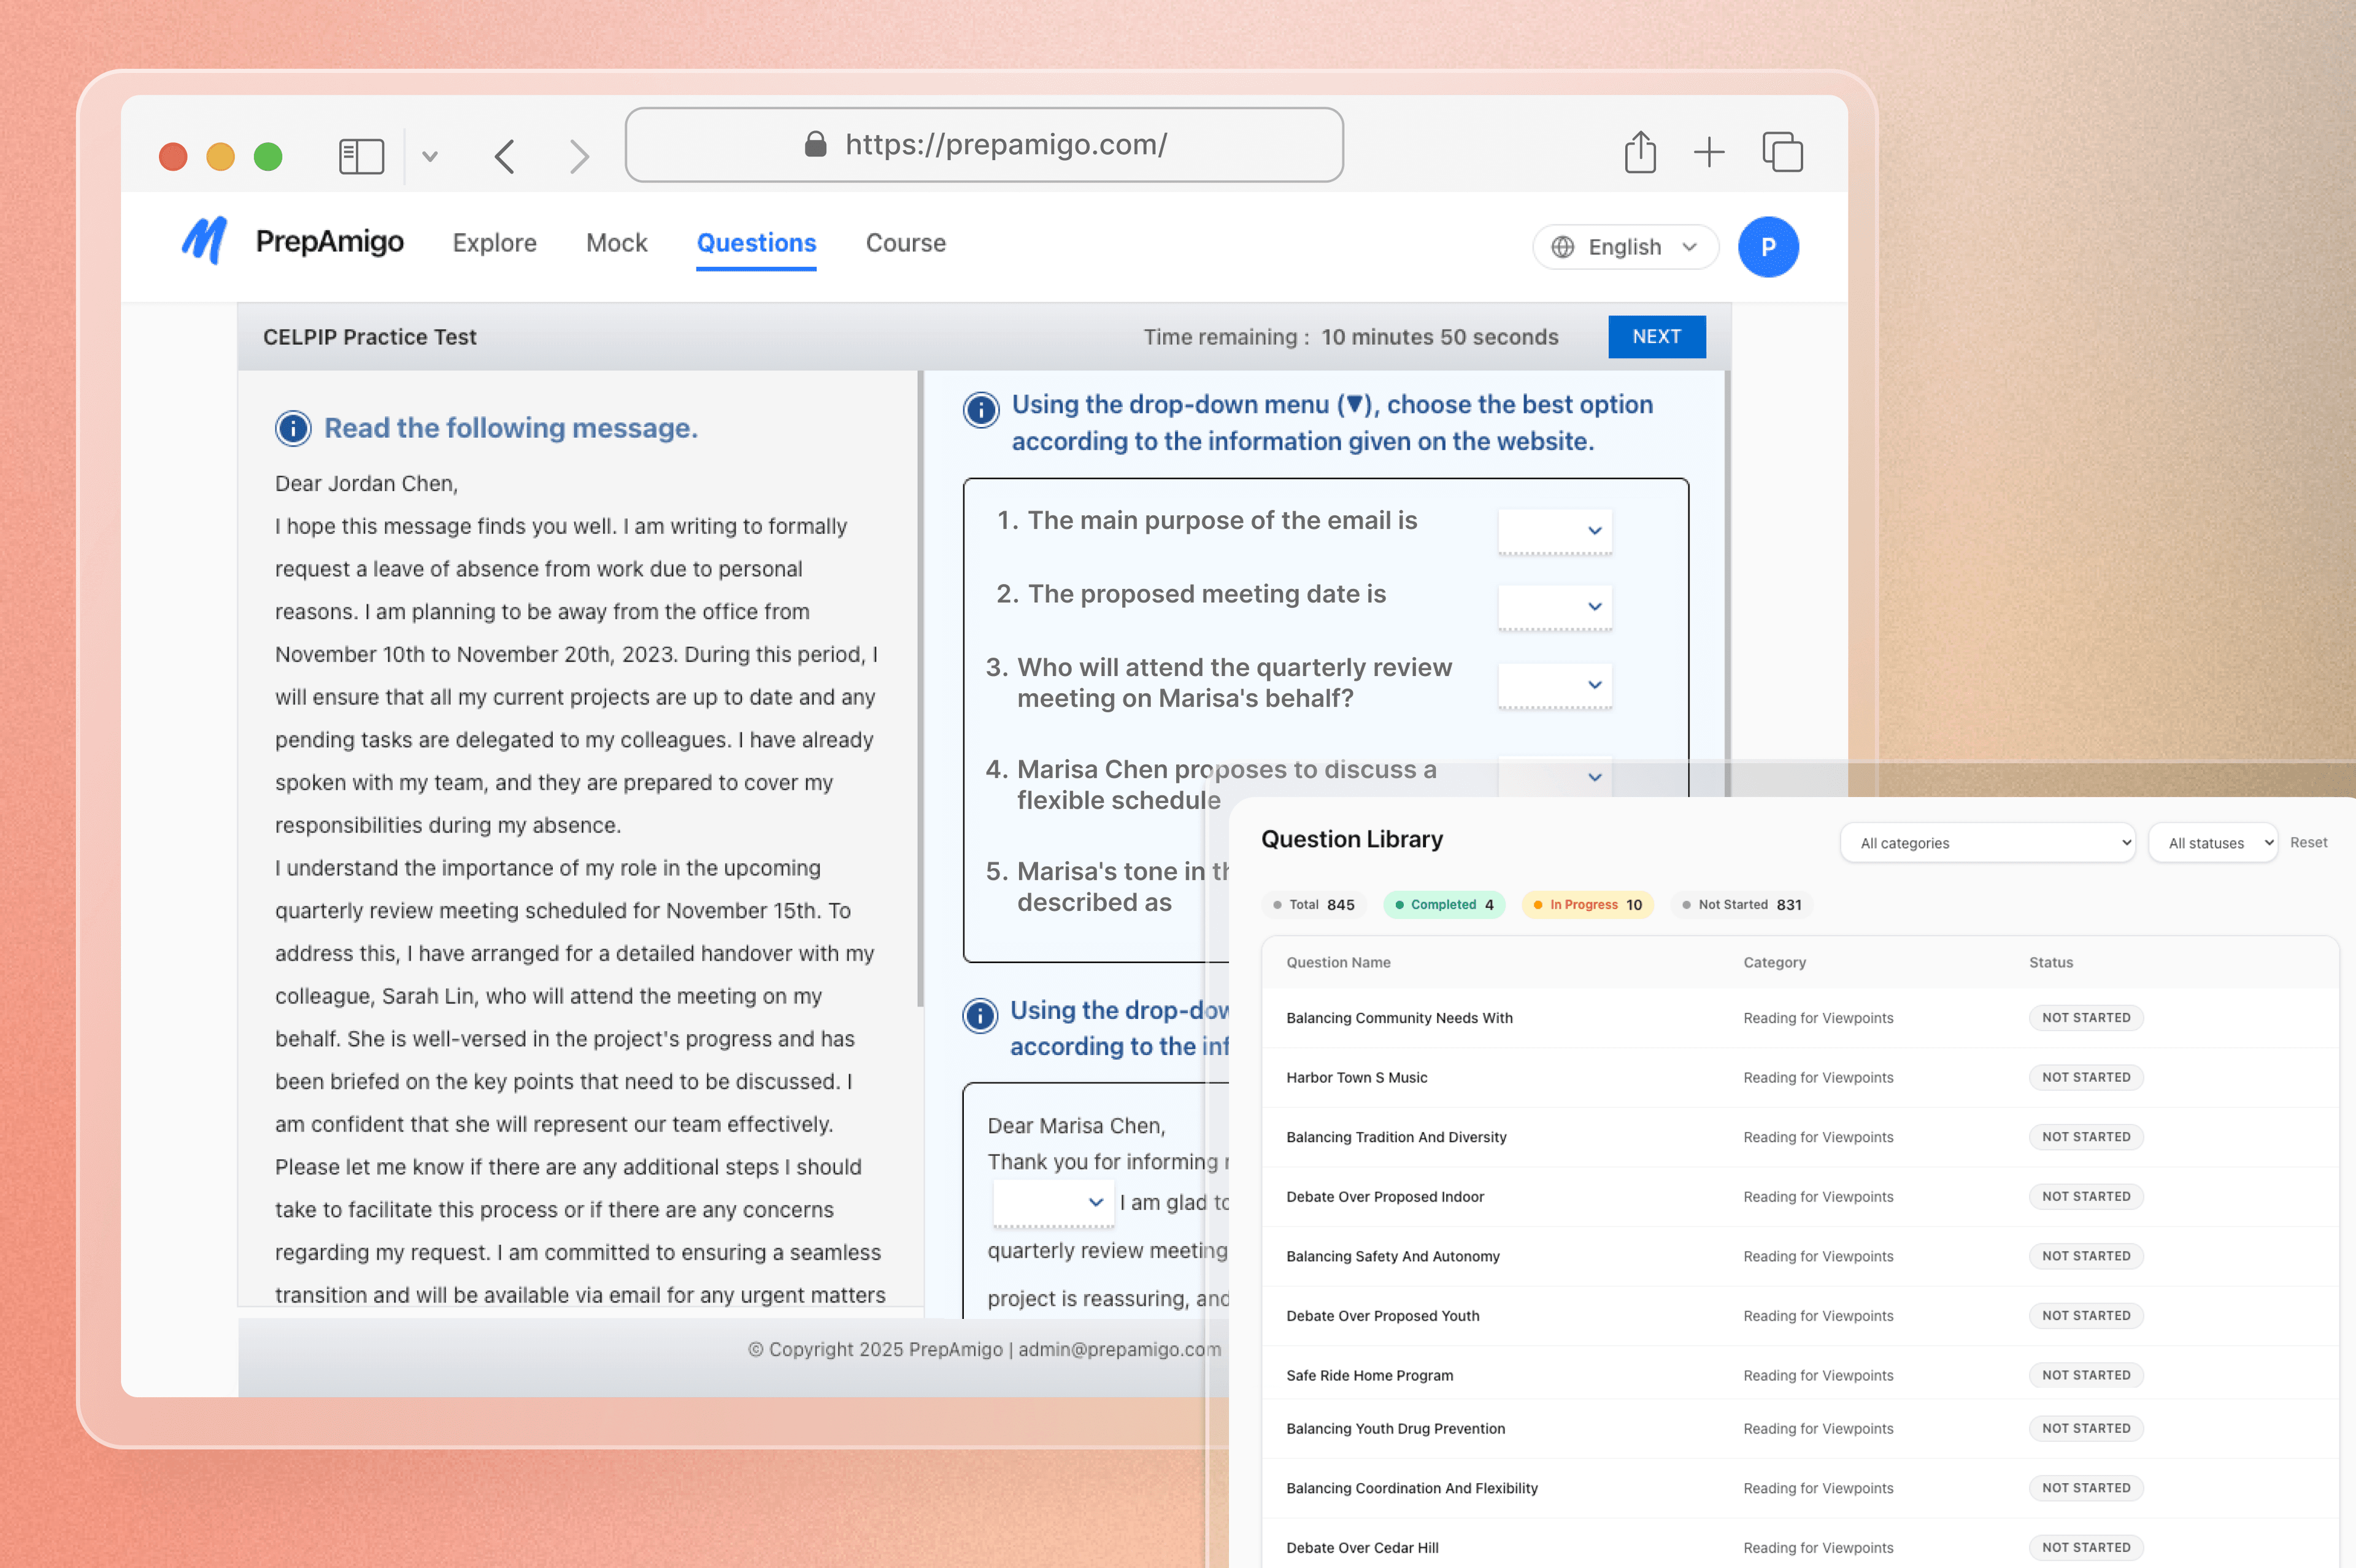Image resolution: width=2356 pixels, height=1568 pixels.
Task: Open answer dropdown for question 1
Action: pyautogui.click(x=1554, y=531)
